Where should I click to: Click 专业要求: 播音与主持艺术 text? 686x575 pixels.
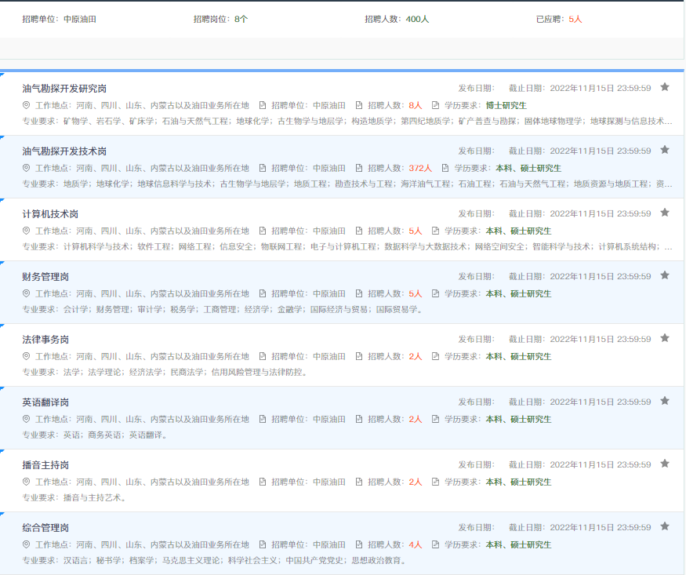click(x=74, y=497)
